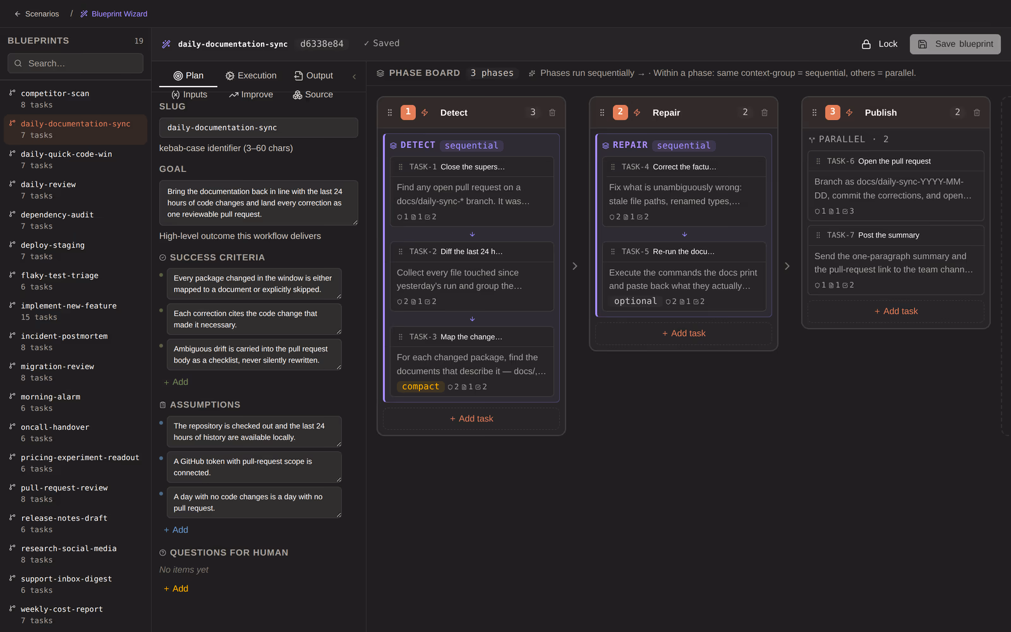Toggle the REPAIR sequential badge
The width and height of the screenshot is (1011, 632).
tap(684, 145)
